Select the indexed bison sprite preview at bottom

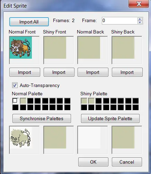(24, 140)
